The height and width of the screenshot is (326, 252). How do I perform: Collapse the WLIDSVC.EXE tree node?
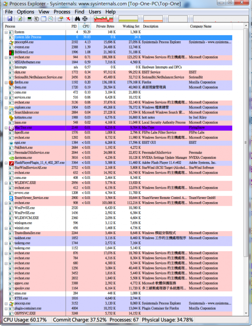(6, 183)
